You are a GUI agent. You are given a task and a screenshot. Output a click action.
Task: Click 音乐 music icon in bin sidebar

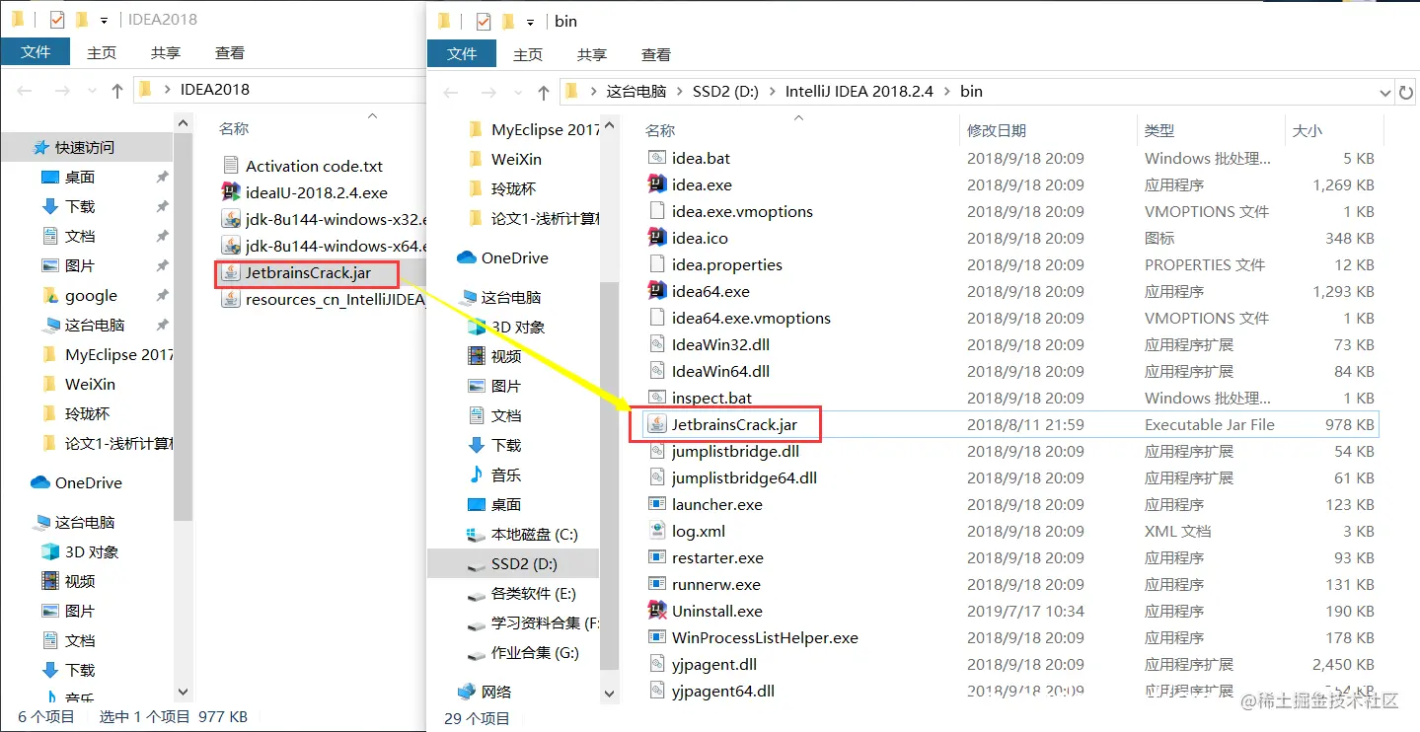477,475
